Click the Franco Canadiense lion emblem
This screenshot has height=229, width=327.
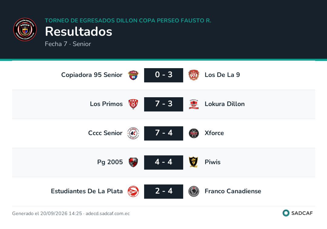tap(194, 191)
